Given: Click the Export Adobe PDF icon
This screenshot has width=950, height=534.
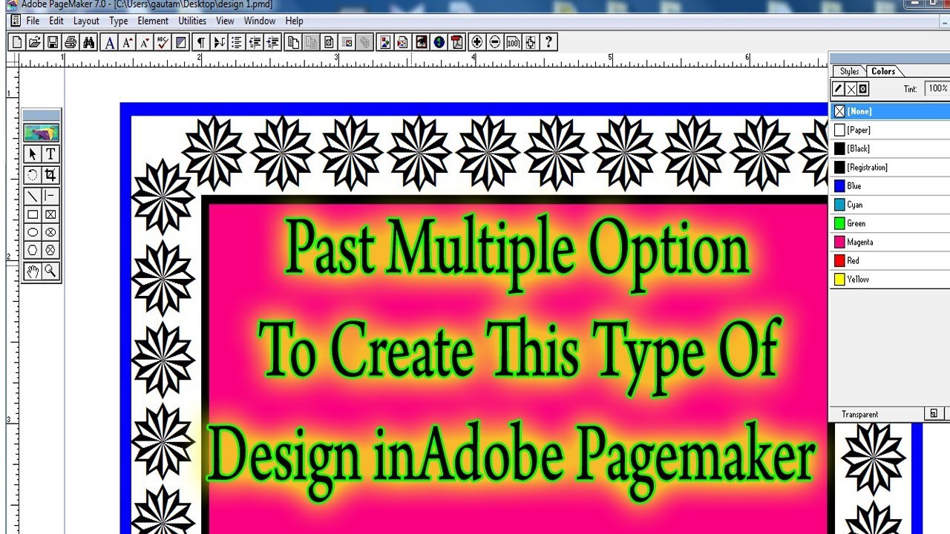Looking at the screenshot, I should tap(457, 42).
